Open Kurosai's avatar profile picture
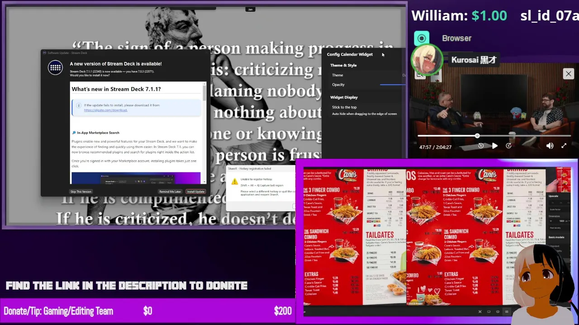The image size is (579, 325). tap(427, 60)
